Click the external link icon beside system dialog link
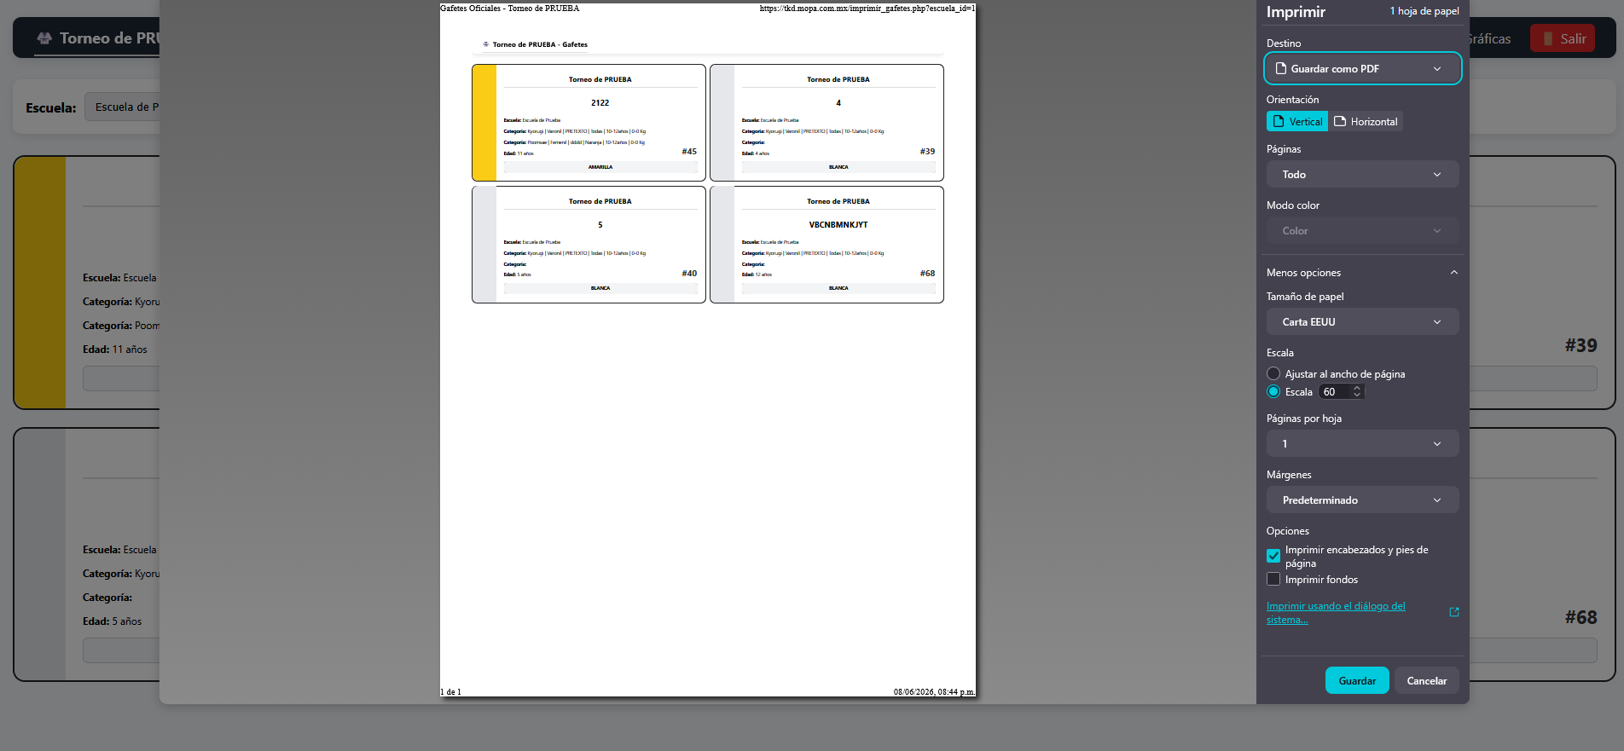 click(x=1454, y=612)
